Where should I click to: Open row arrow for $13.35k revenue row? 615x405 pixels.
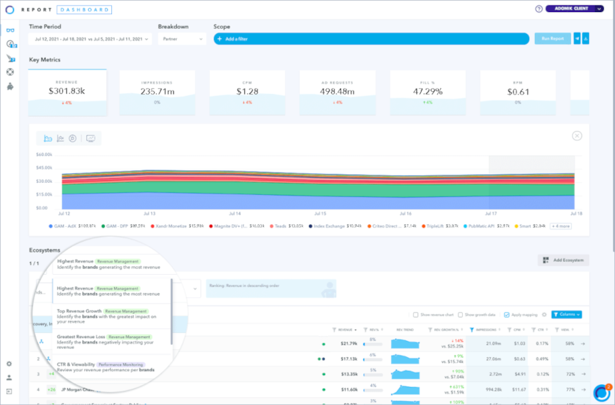pos(583,374)
